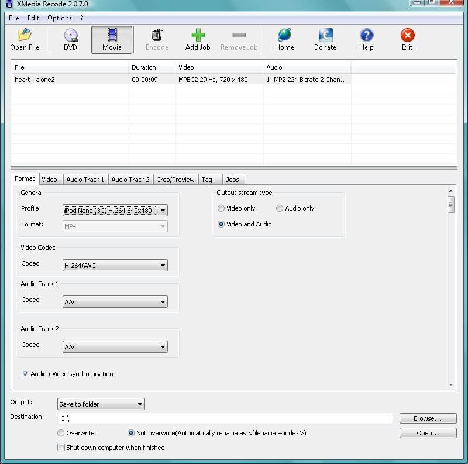Enable 'Shut down computer when finished'
468x464 pixels.
(61, 447)
